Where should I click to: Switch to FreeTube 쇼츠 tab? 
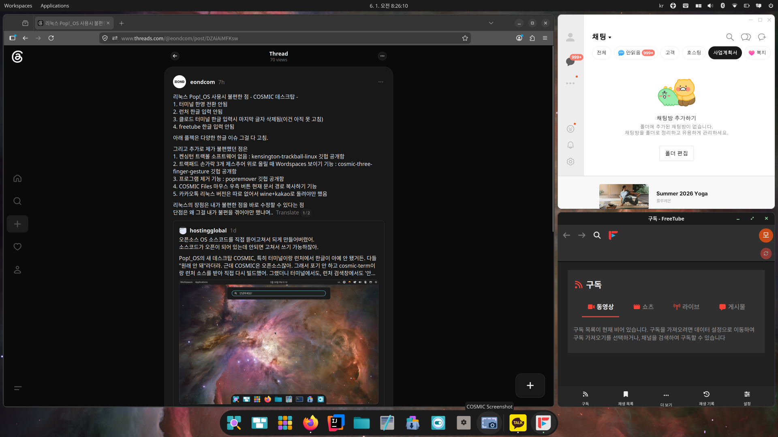tap(643, 307)
